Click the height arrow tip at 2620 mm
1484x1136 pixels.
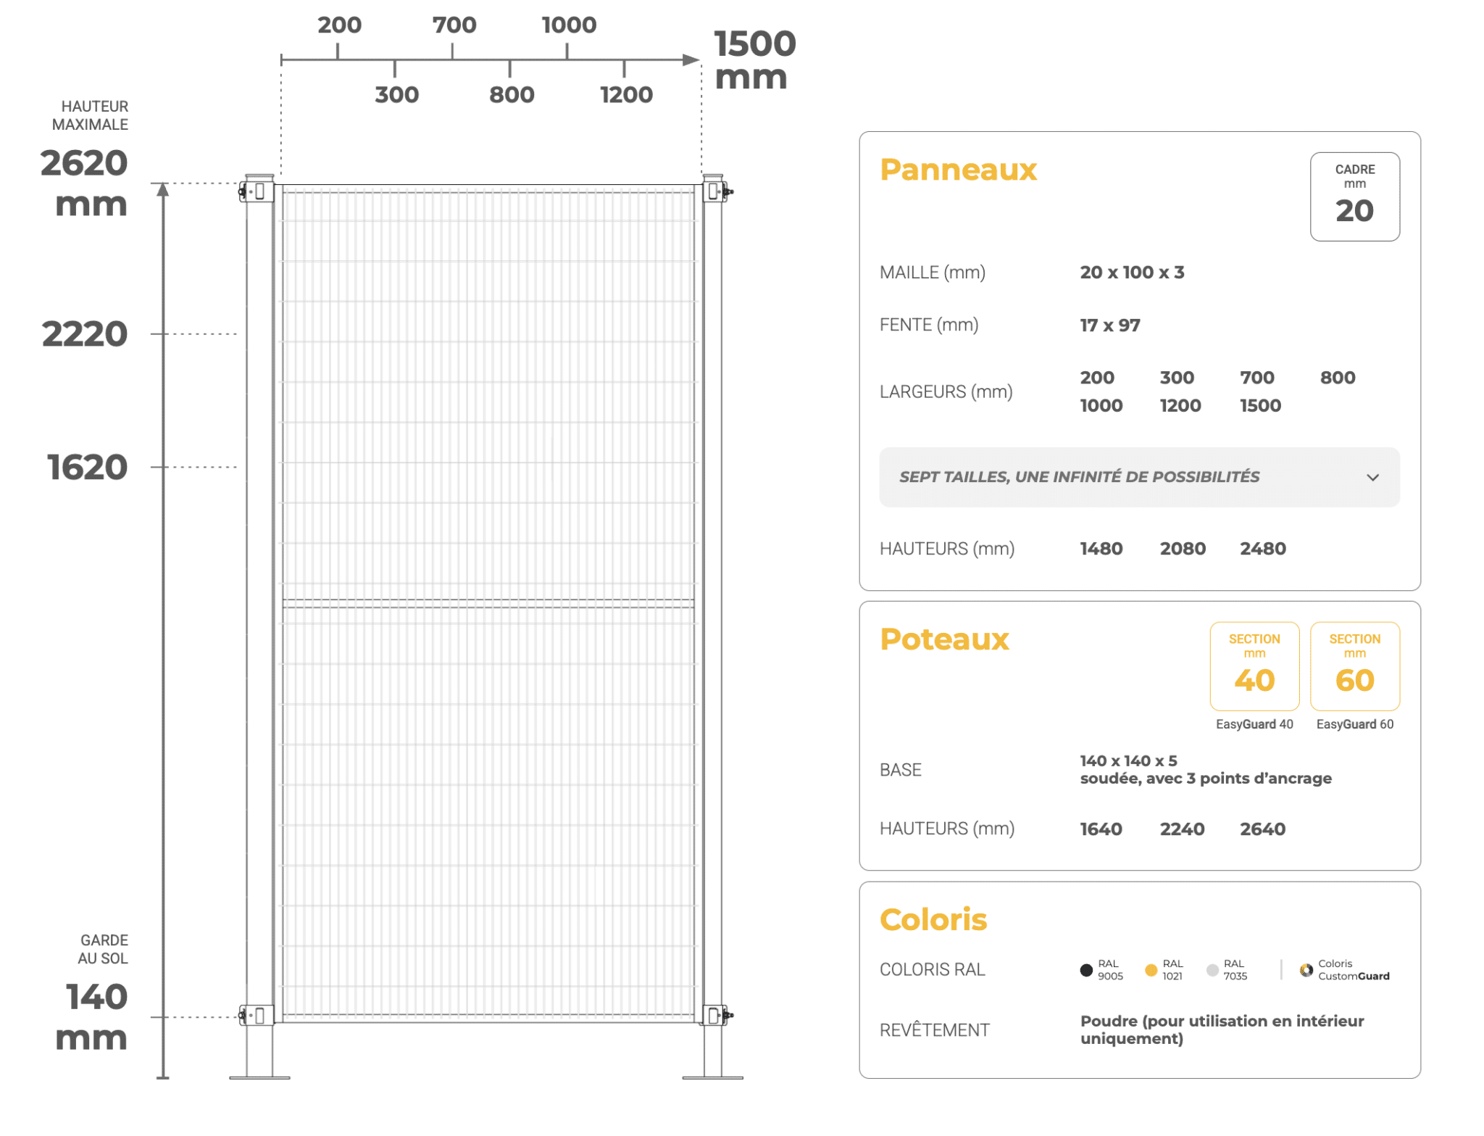(x=163, y=190)
